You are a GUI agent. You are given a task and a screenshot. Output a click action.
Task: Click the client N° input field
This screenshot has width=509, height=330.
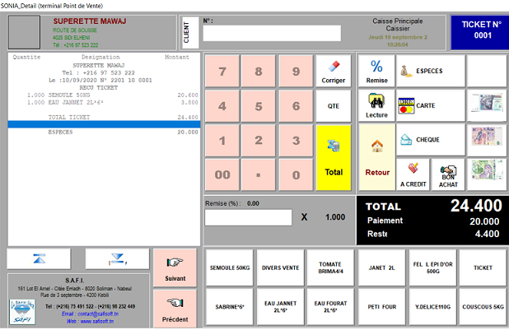(x=272, y=33)
